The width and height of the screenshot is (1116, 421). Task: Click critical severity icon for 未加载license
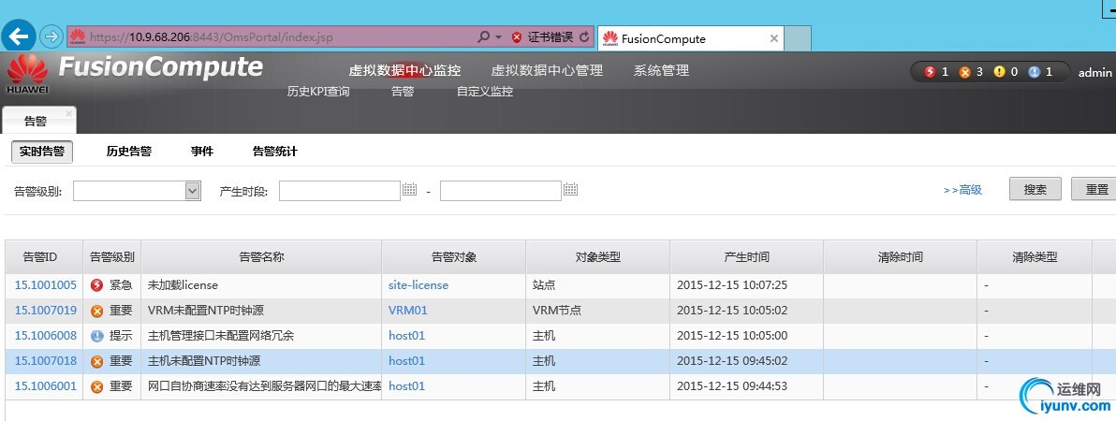[97, 285]
